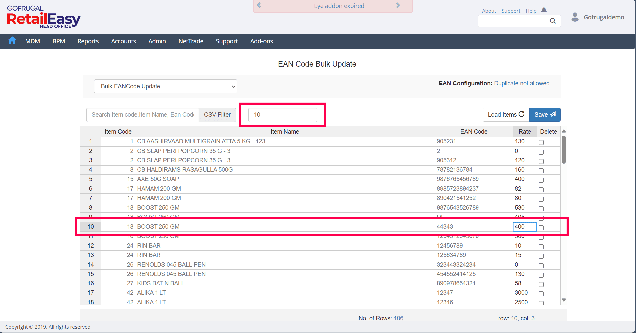The image size is (636, 333).
Task: Click the Eye addon expired banner text
Action: pos(339,6)
